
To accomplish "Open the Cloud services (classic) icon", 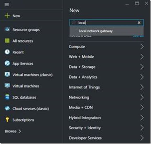I will (x=7, y=109).
